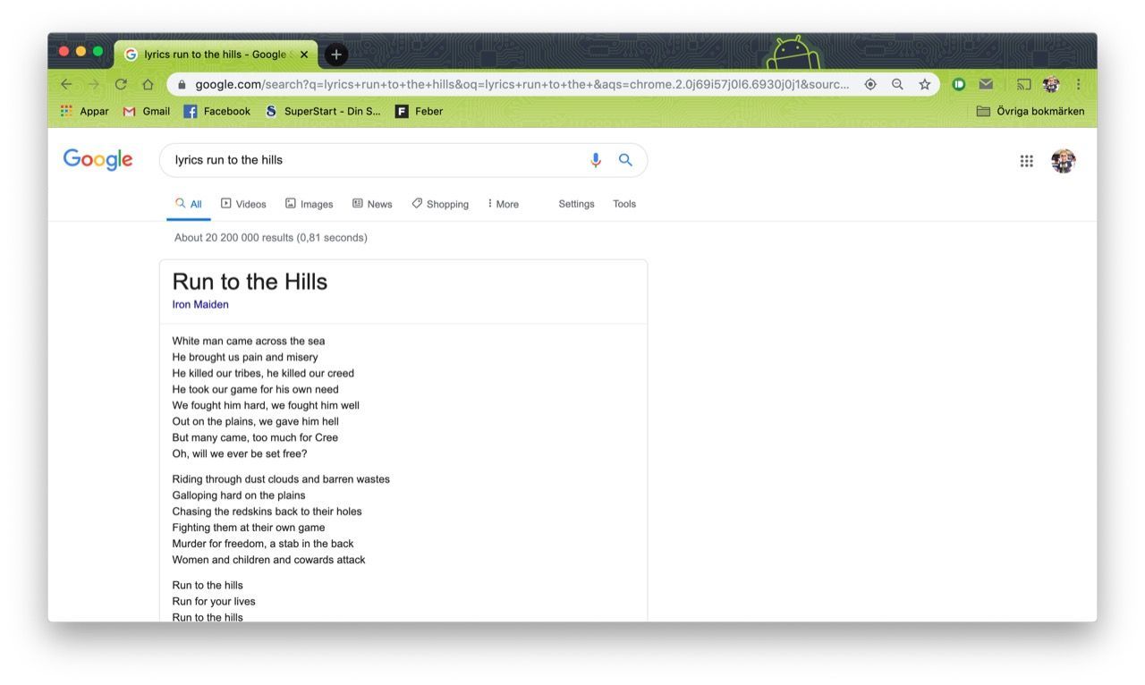Viewport: 1145px width, 685px height.
Task: Click the browser address bar URL
Action: click(x=522, y=84)
